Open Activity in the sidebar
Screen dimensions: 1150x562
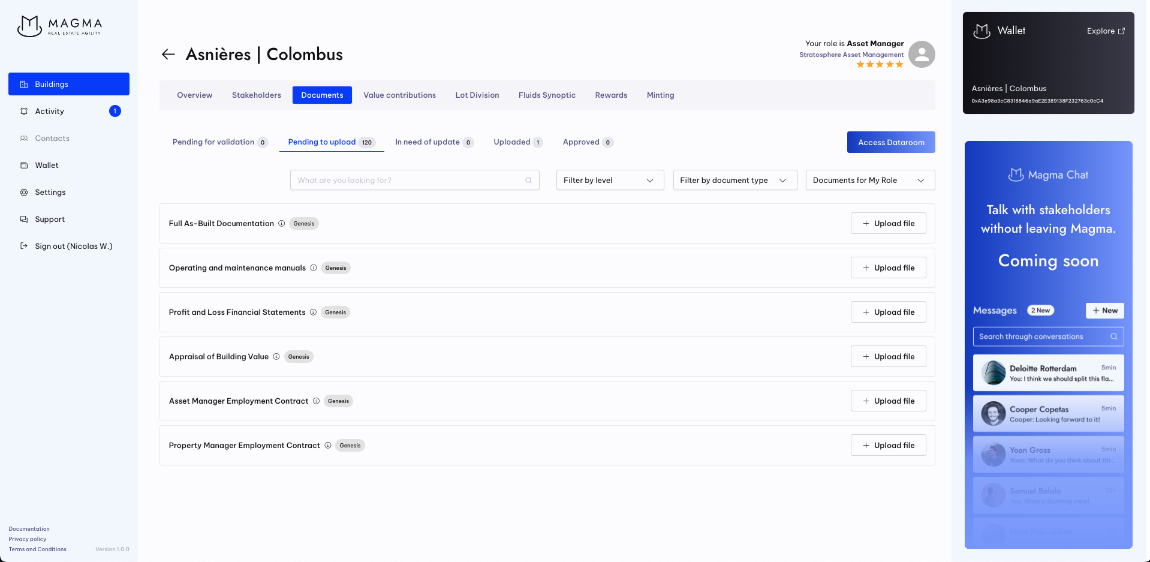(50, 112)
